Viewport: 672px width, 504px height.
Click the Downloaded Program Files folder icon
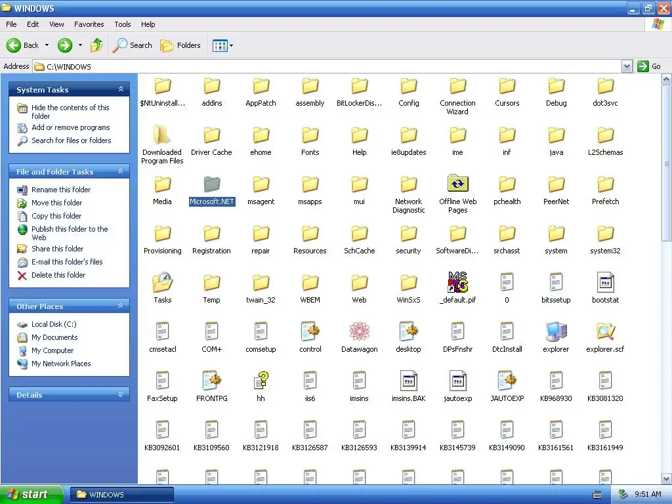[x=163, y=135]
